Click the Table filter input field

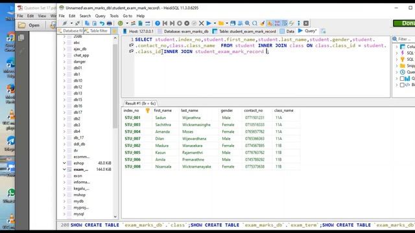pyautogui.click(x=97, y=31)
